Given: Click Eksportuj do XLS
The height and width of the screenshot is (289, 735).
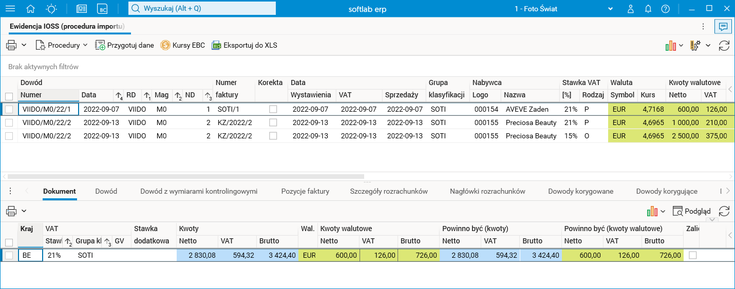Looking at the screenshot, I should click(244, 45).
